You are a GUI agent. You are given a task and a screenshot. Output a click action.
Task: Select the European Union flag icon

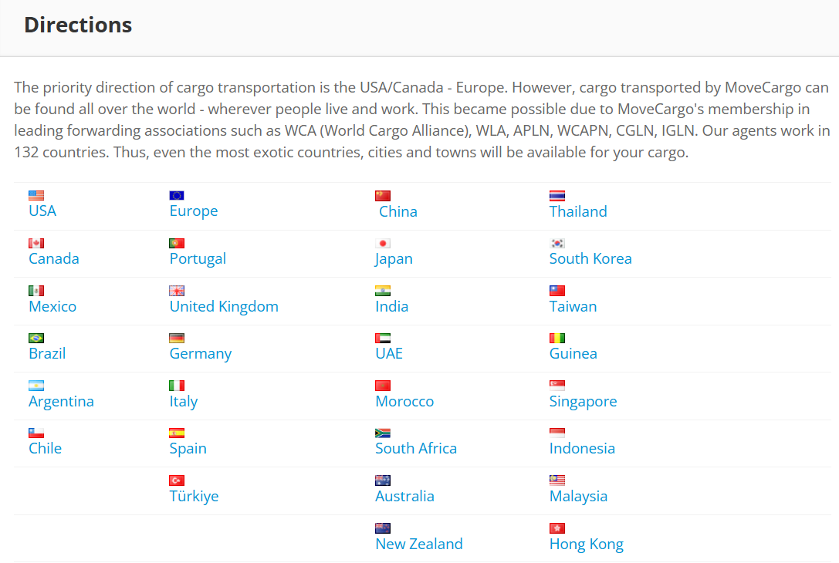(x=177, y=195)
